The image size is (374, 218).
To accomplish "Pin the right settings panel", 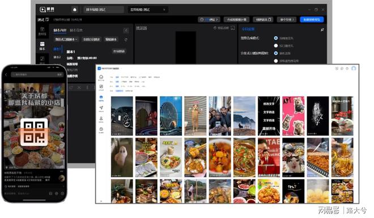I will pos(322,30).
